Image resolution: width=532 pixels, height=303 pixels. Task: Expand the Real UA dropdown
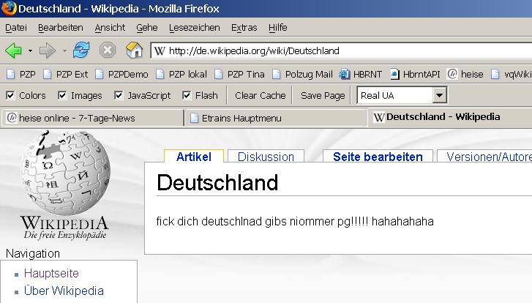pos(439,95)
